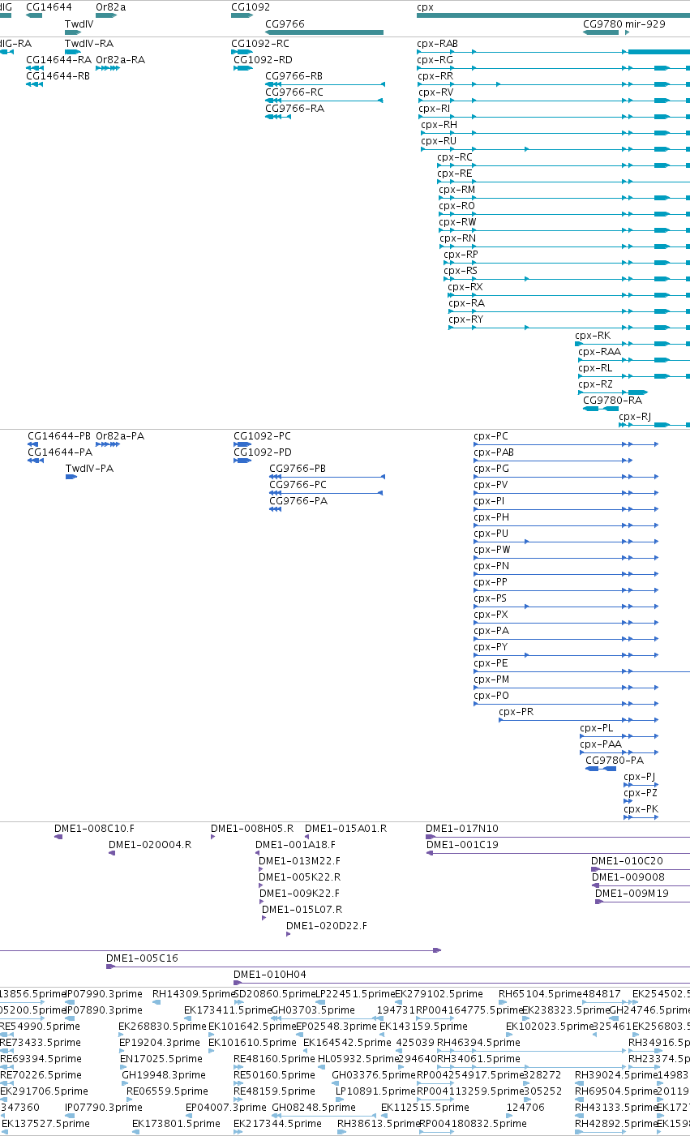Click transcript CG1092-RC
The height and width of the screenshot is (1136, 690).
[260, 44]
